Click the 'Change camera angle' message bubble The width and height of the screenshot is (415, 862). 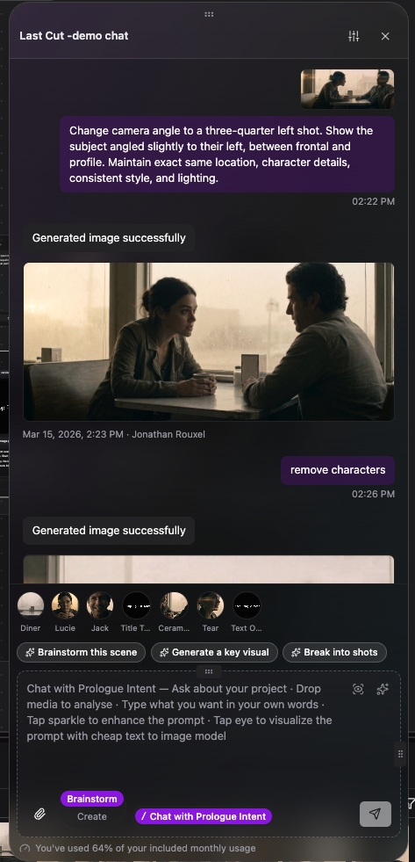coord(227,155)
